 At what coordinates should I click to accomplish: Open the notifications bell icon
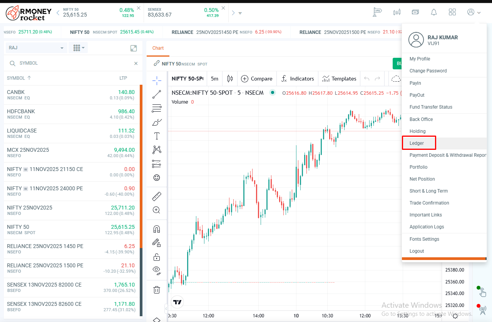point(434,12)
